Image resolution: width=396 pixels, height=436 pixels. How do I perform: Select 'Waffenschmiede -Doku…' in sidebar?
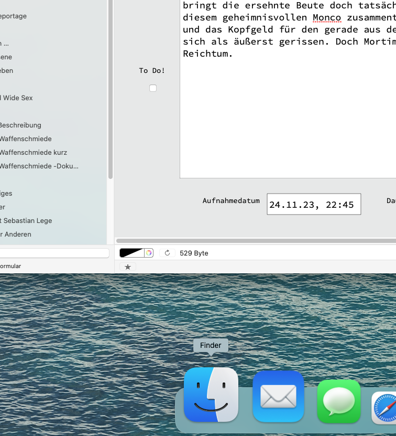coord(39,166)
